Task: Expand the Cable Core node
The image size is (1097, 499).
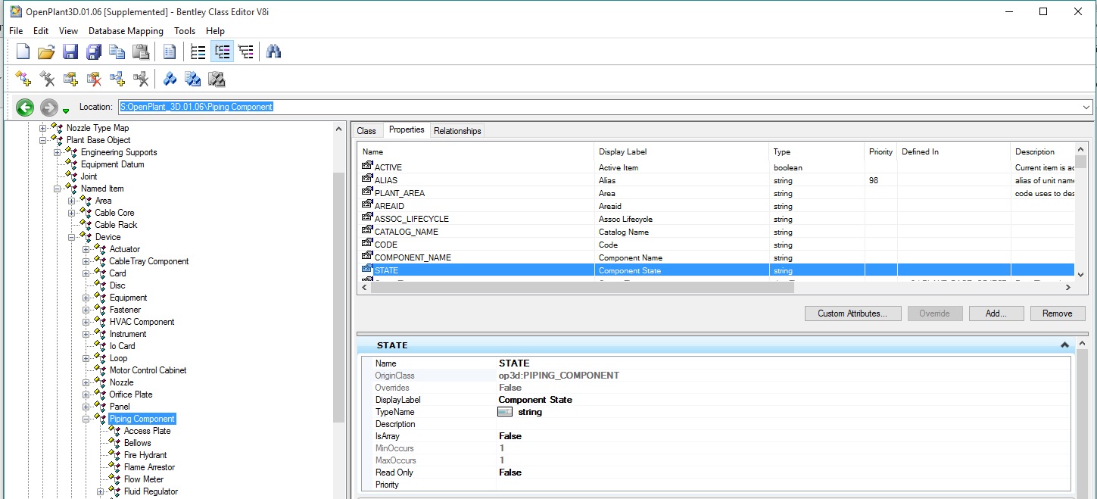Action: pyautogui.click(x=72, y=213)
